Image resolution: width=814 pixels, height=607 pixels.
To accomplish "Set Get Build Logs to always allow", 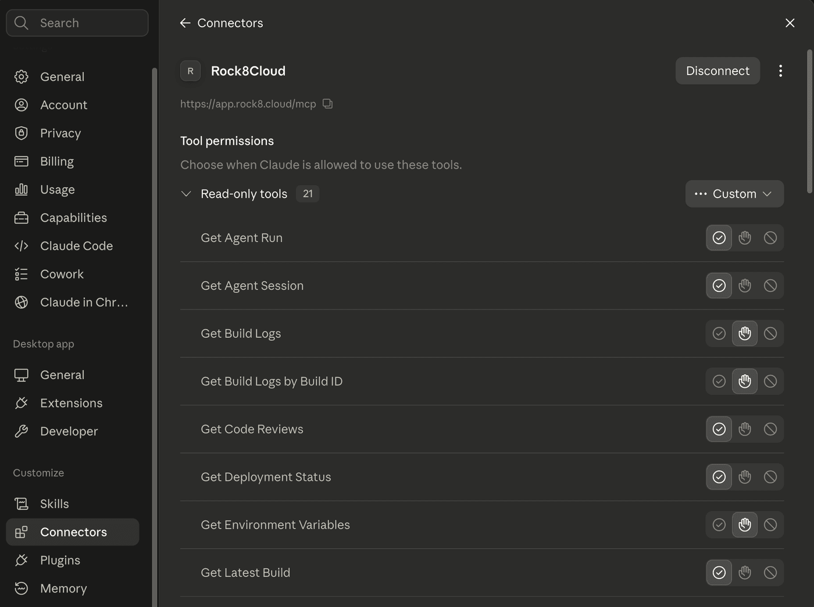I will click(x=719, y=333).
